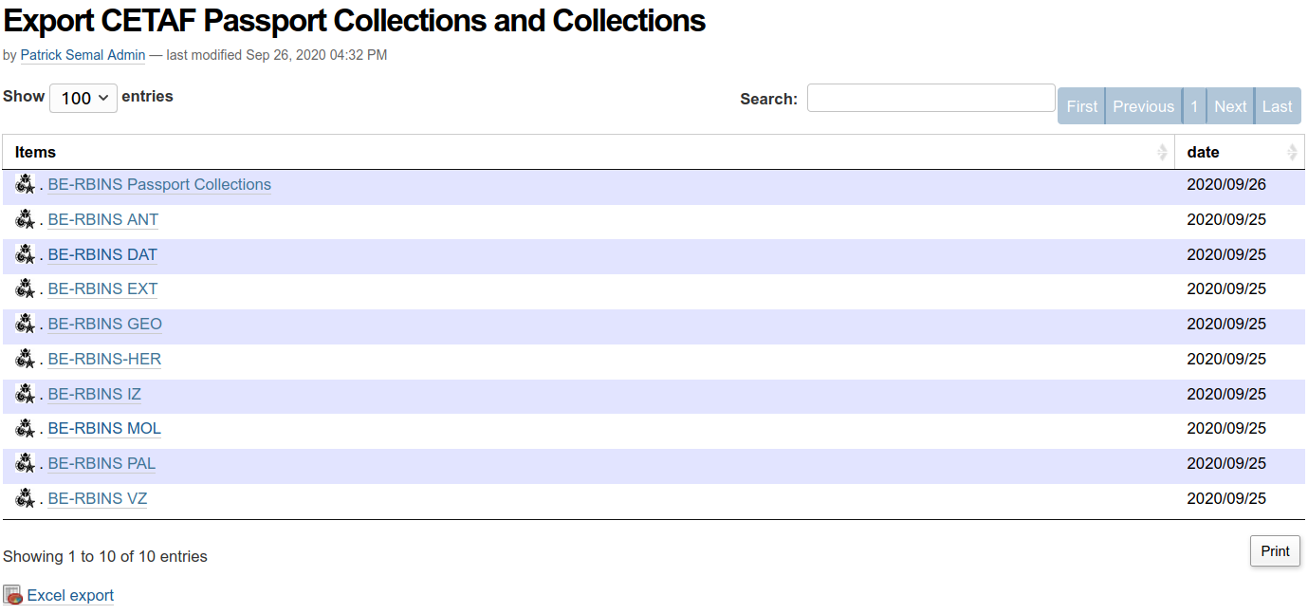Viewport: 1308px width, 614px height.
Task: Click the sort arrows in date column
Action: coord(1292,152)
